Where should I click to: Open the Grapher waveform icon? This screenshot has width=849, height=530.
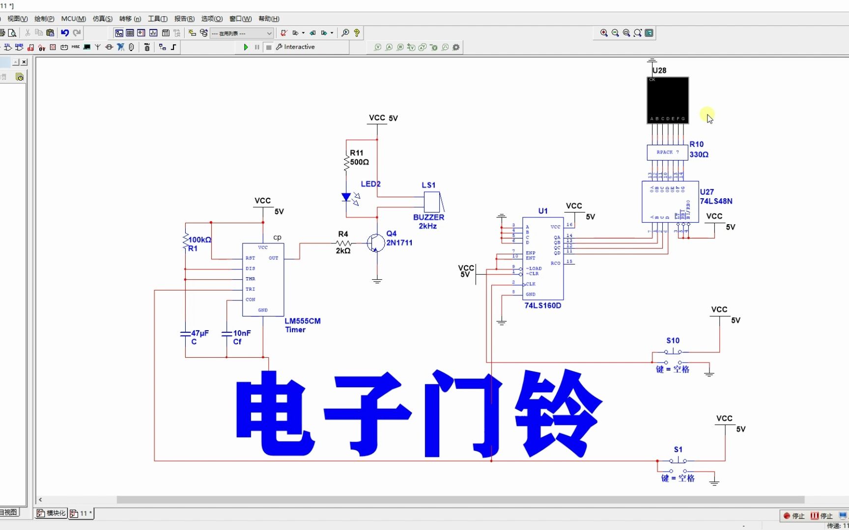(153, 33)
